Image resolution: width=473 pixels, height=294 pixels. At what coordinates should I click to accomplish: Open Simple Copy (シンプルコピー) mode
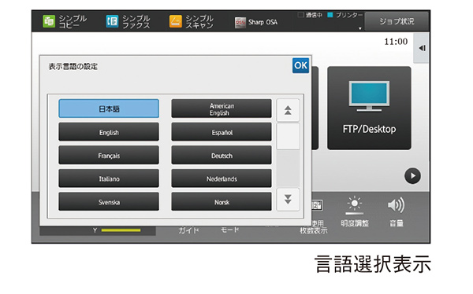[65, 22]
